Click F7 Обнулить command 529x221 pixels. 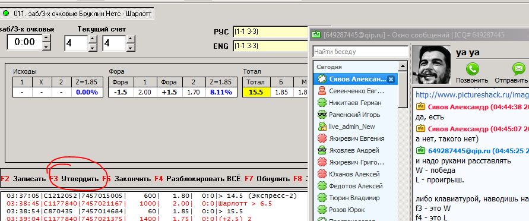(x=267, y=179)
